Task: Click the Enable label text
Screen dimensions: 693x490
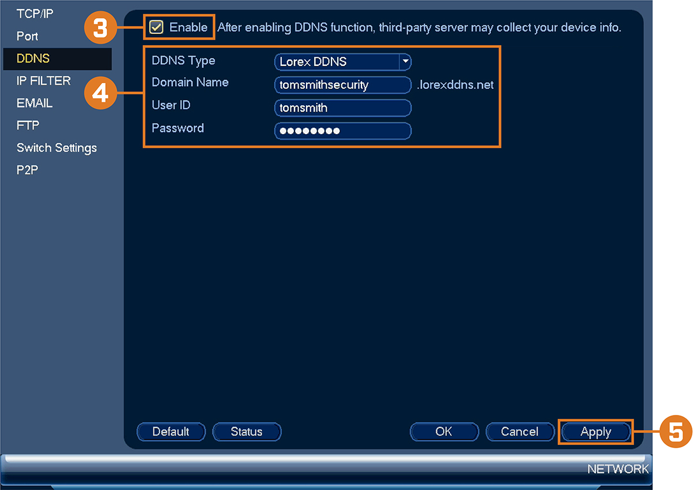Action: [188, 27]
